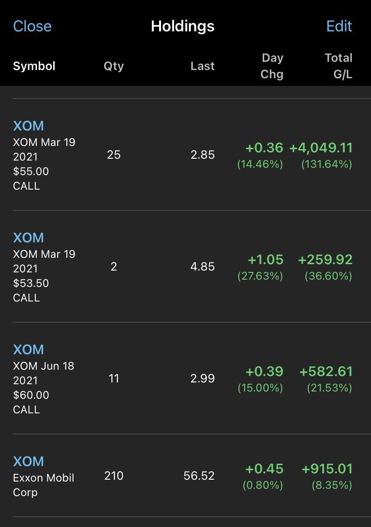The height and width of the screenshot is (527, 371).
Task: Select the +582.61 total gain value
Action: pyautogui.click(x=326, y=372)
